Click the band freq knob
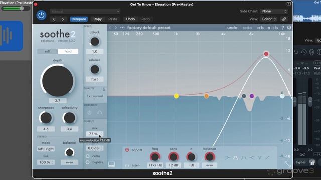This screenshot has width=321, height=180. 155,157
